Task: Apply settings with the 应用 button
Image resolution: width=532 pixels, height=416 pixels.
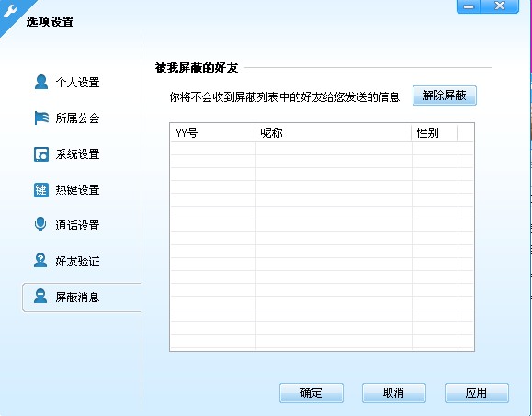Action: click(476, 393)
